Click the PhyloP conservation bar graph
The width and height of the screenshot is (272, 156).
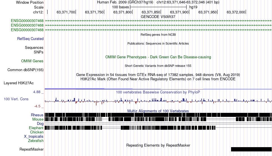point(158,101)
